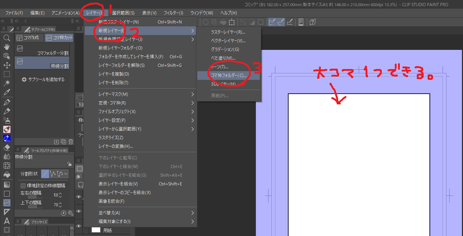Click サブツールを追加する button

(x=43, y=80)
